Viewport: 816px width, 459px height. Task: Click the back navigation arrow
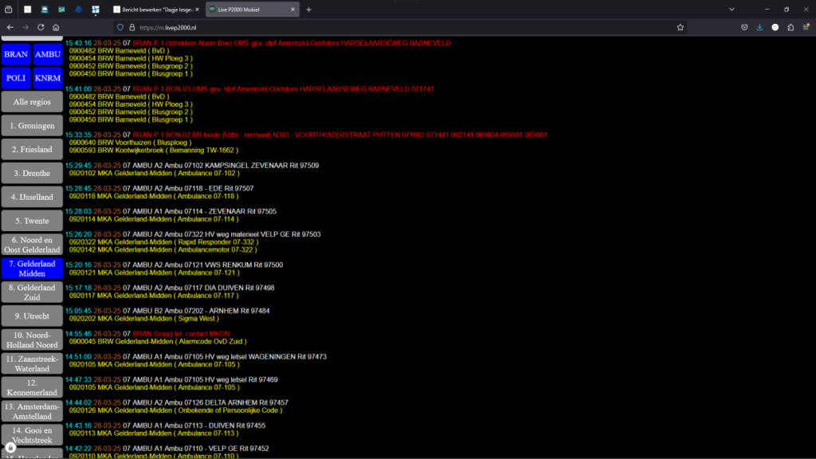pyautogui.click(x=10, y=26)
